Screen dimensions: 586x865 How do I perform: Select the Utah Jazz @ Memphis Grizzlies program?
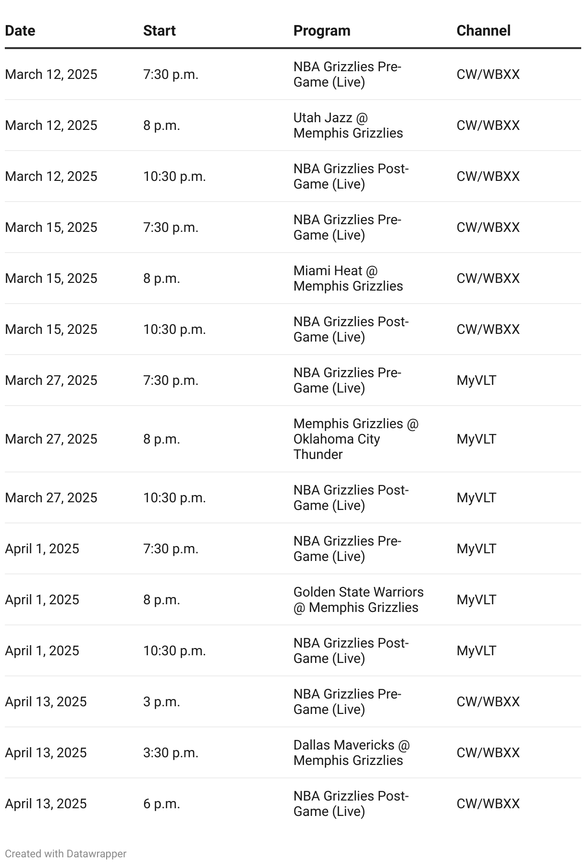348,125
